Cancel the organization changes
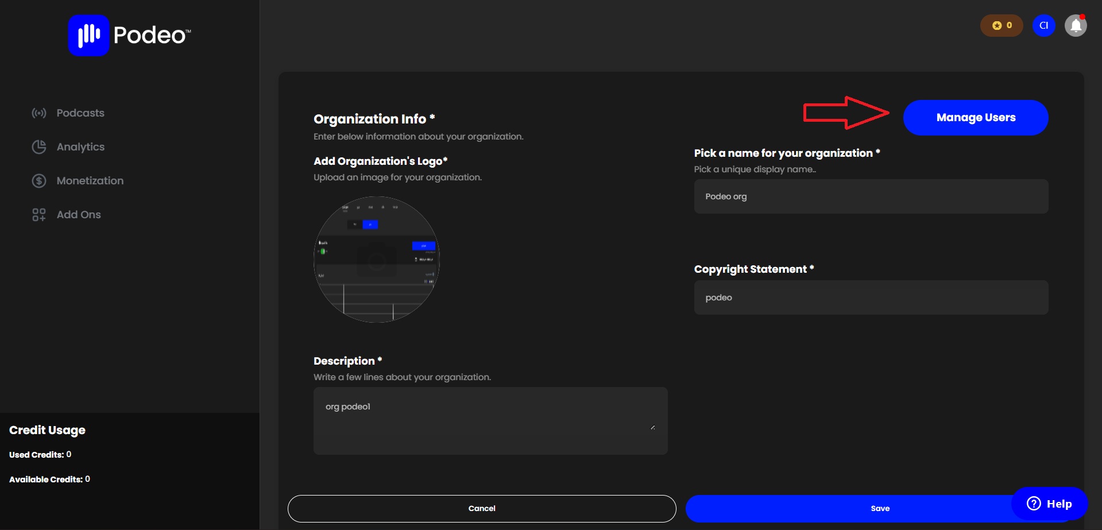The image size is (1102, 530). tap(482, 509)
